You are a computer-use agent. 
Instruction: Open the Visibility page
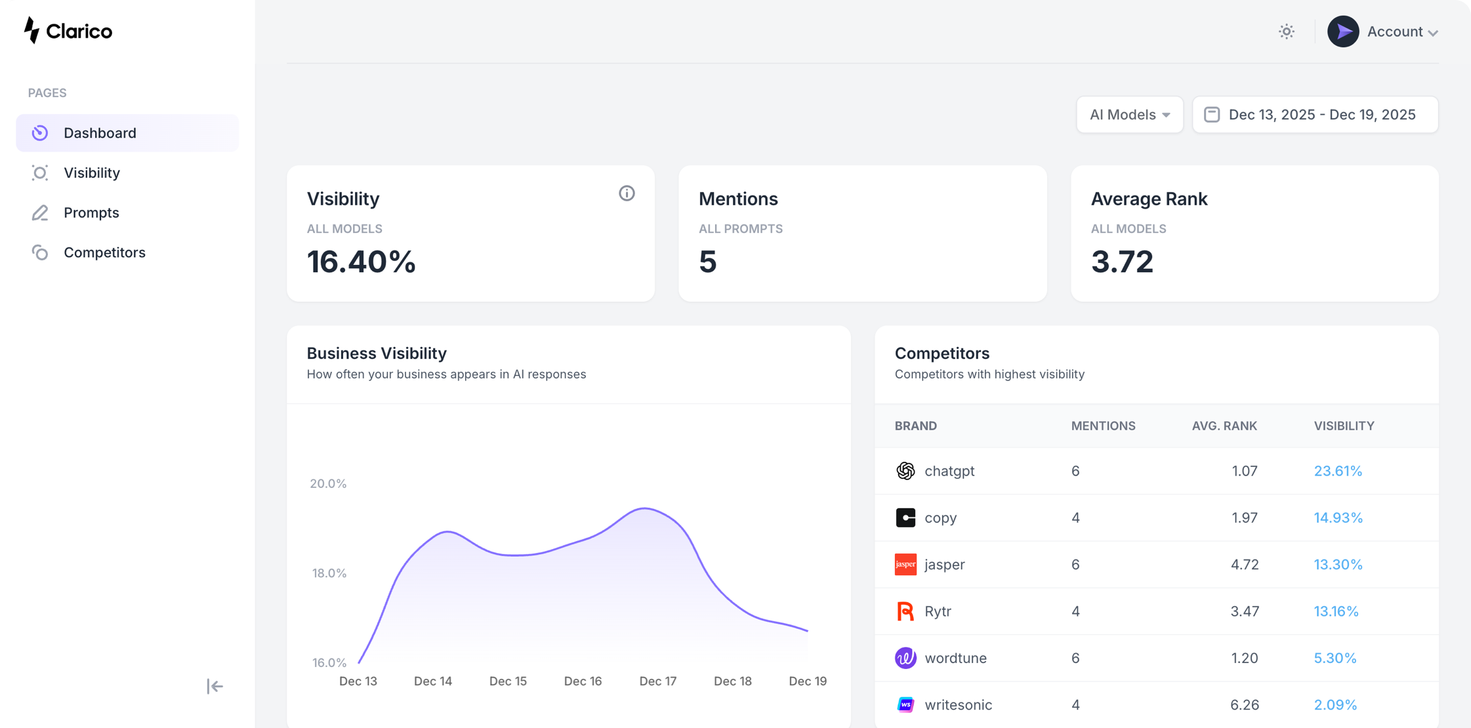tap(92, 173)
